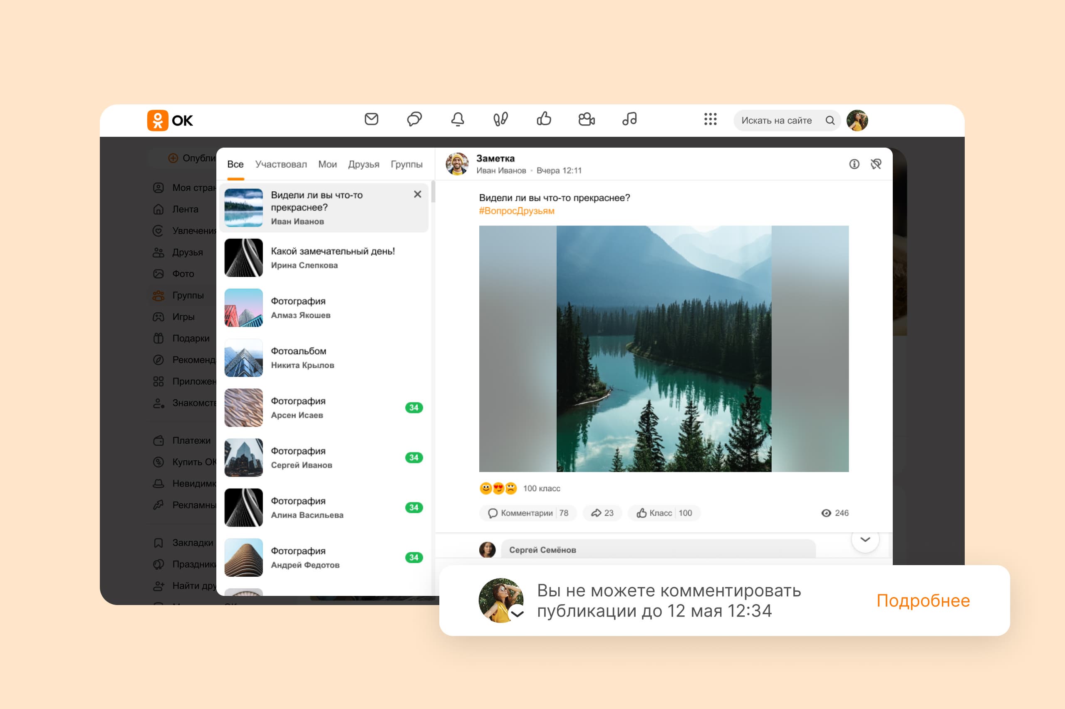Open the guests footprints icon
1065x709 pixels.
point(500,119)
